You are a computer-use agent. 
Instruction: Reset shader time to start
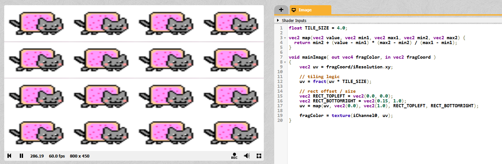coord(9,156)
